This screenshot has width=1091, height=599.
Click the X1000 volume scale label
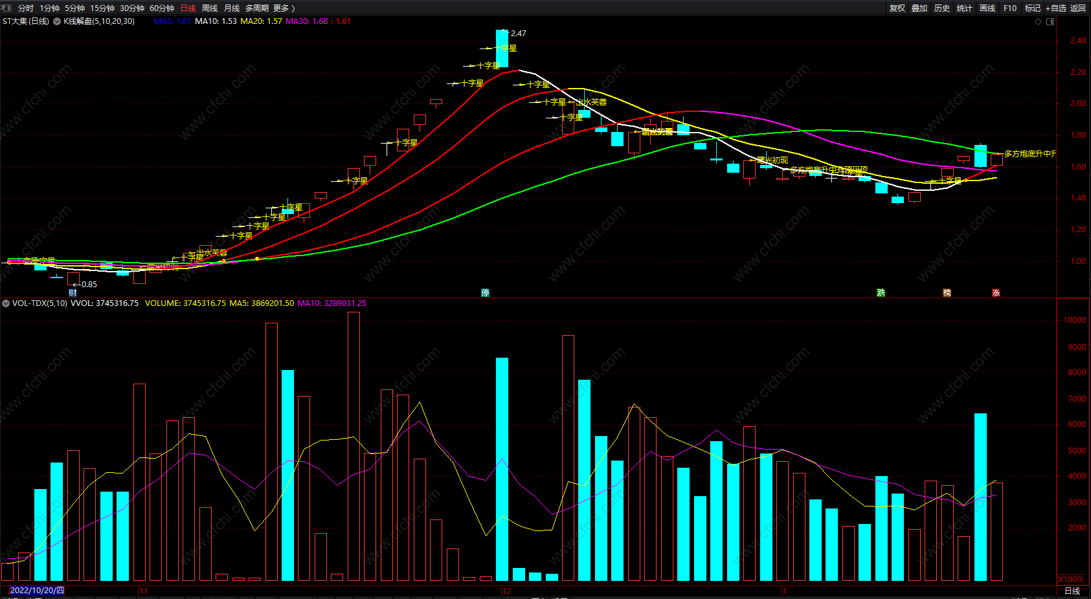pyautogui.click(x=1070, y=579)
